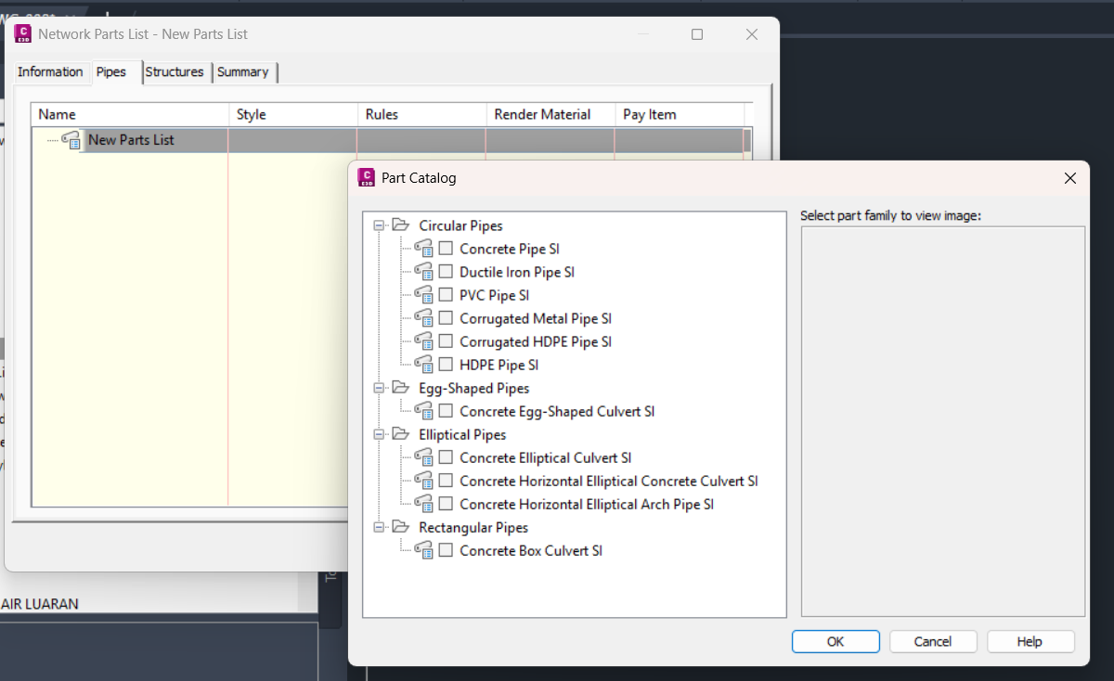Screen dimensions: 1114x681
Task: Click the part icon beside Concrete Horizontal Elliptical Arch Pipe SI
Action: 423,504
